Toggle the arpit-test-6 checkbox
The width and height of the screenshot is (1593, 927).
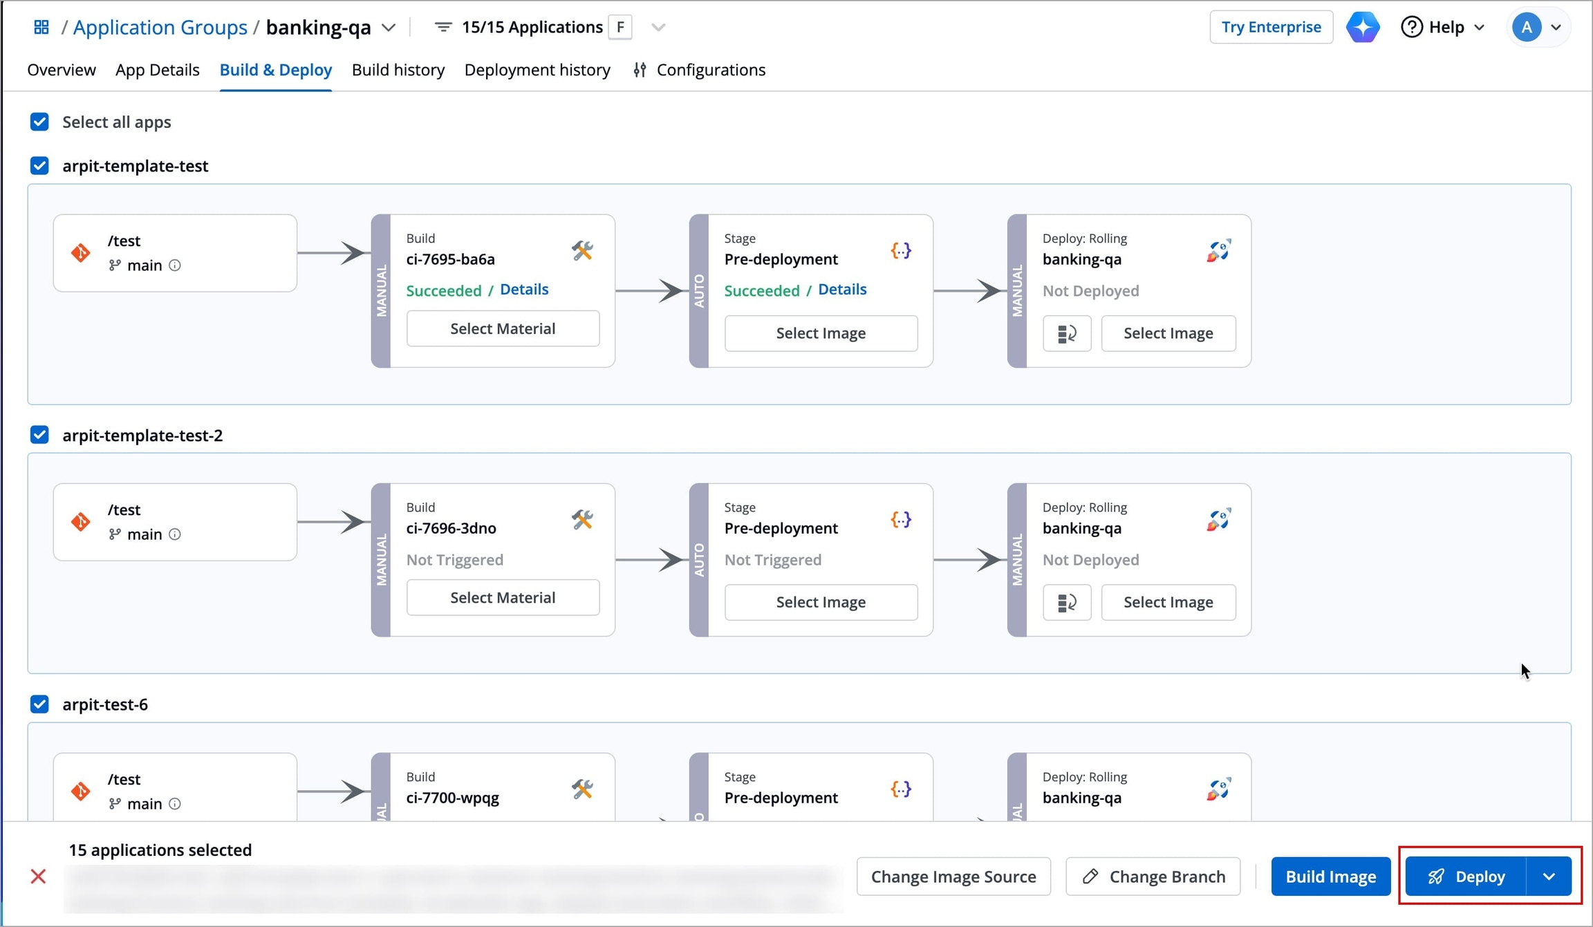39,704
